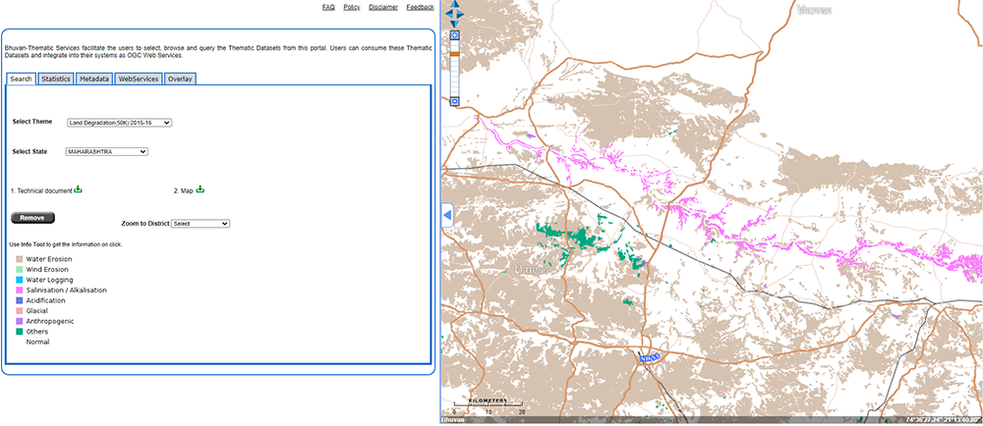Screen dimensions: 983x426
Task: Go to the WebServices tab
Action: tap(139, 79)
